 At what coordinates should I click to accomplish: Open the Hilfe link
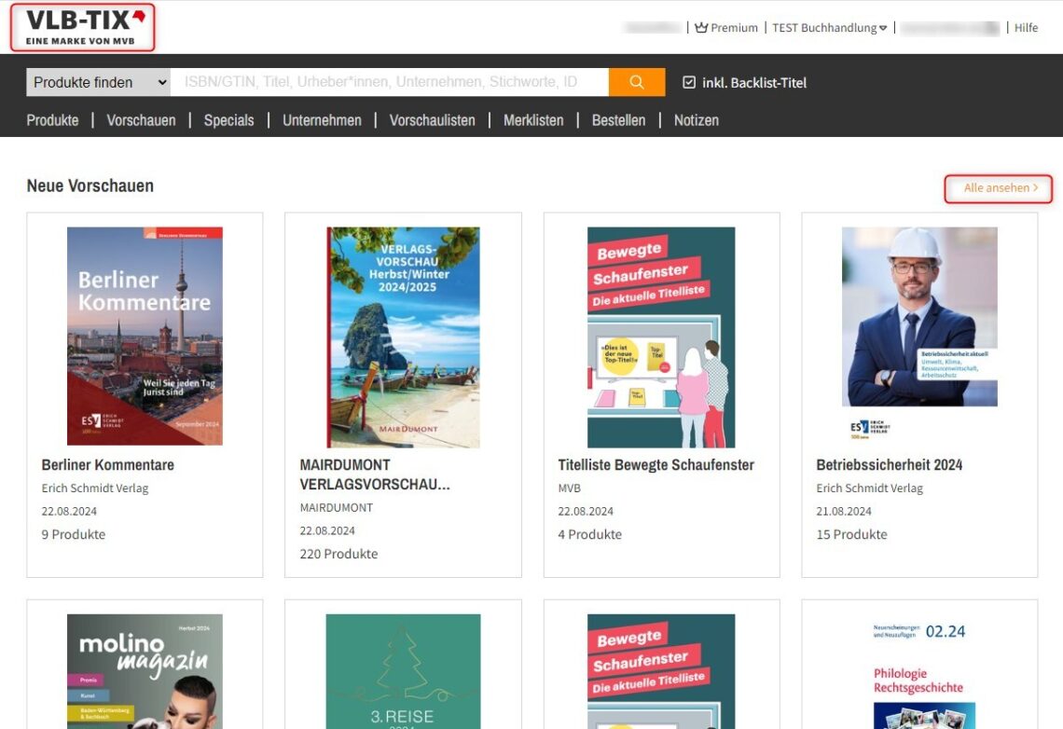pyautogui.click(x=1026, y=28)
